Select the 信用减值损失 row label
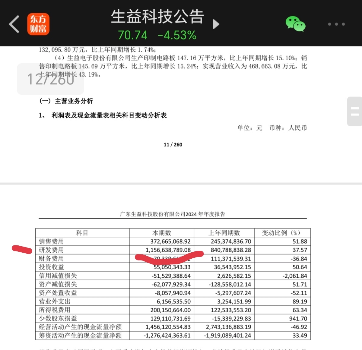The height and width of the screenshot is (350, 362). pyautogui.click(x=58, y=276)
